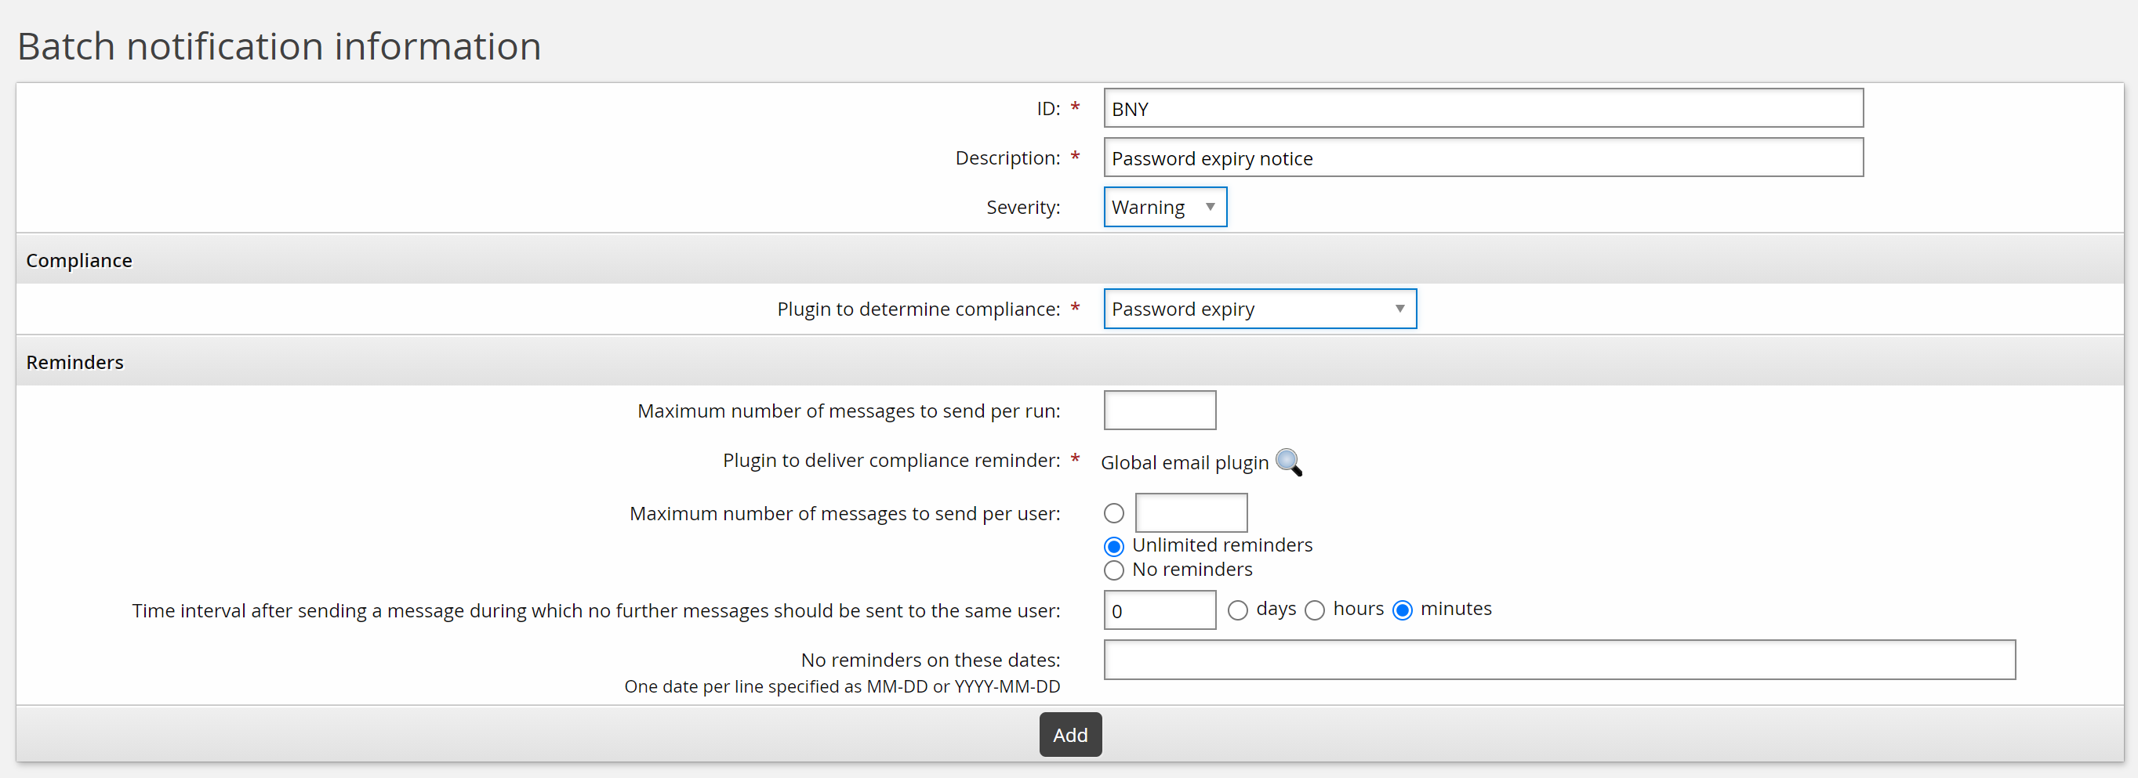
Task: Set the time interval unit to hours
Action: click(1314, 610)
